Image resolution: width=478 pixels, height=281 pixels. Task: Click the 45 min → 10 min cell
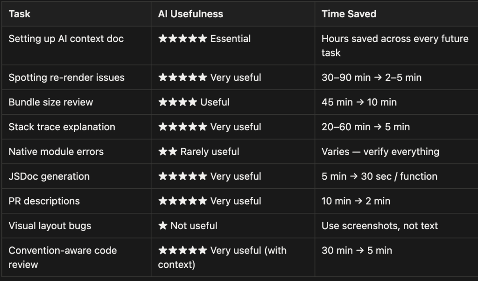pyautogui.click(x=359, y=102)
